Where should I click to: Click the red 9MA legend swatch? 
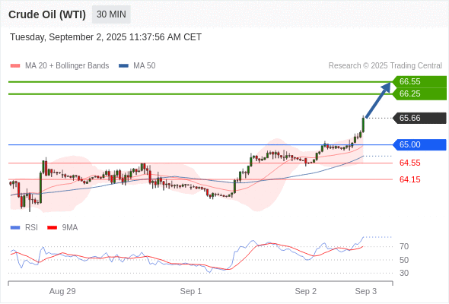coord(52,228)
